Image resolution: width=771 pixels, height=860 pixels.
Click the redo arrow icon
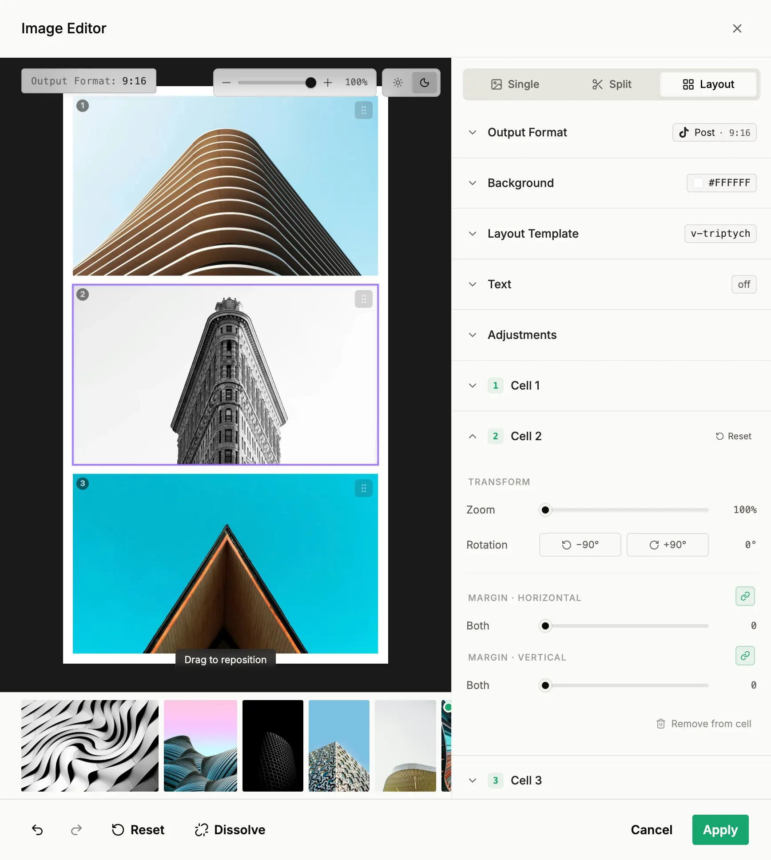pos(76,830)
